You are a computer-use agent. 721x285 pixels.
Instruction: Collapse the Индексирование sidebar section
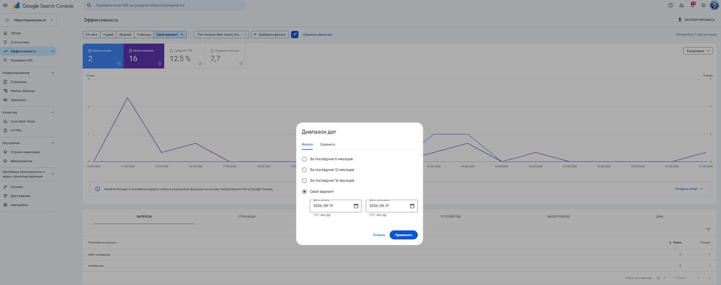coord(53,73)
